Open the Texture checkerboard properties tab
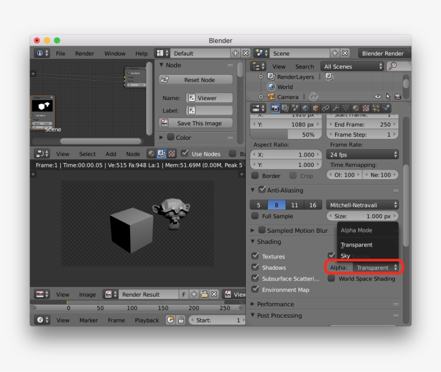 [x=365, y=108]
